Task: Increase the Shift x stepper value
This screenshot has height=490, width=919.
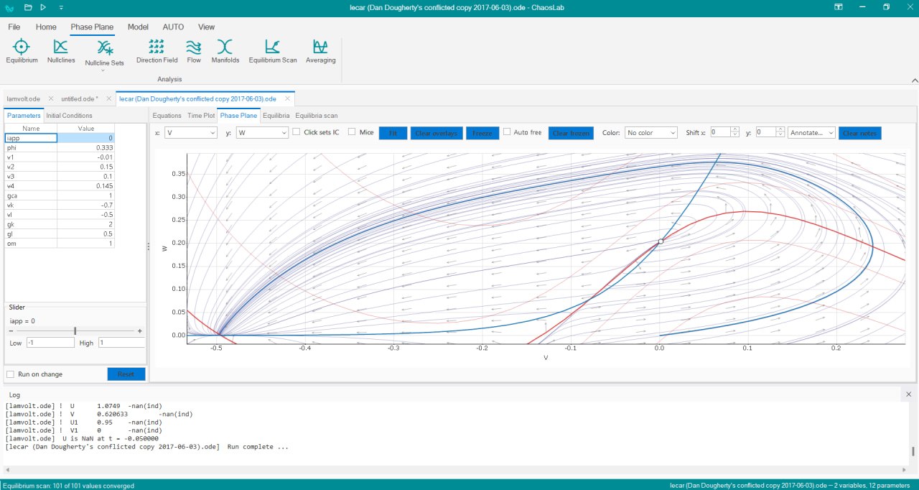Action: (734, 130)
